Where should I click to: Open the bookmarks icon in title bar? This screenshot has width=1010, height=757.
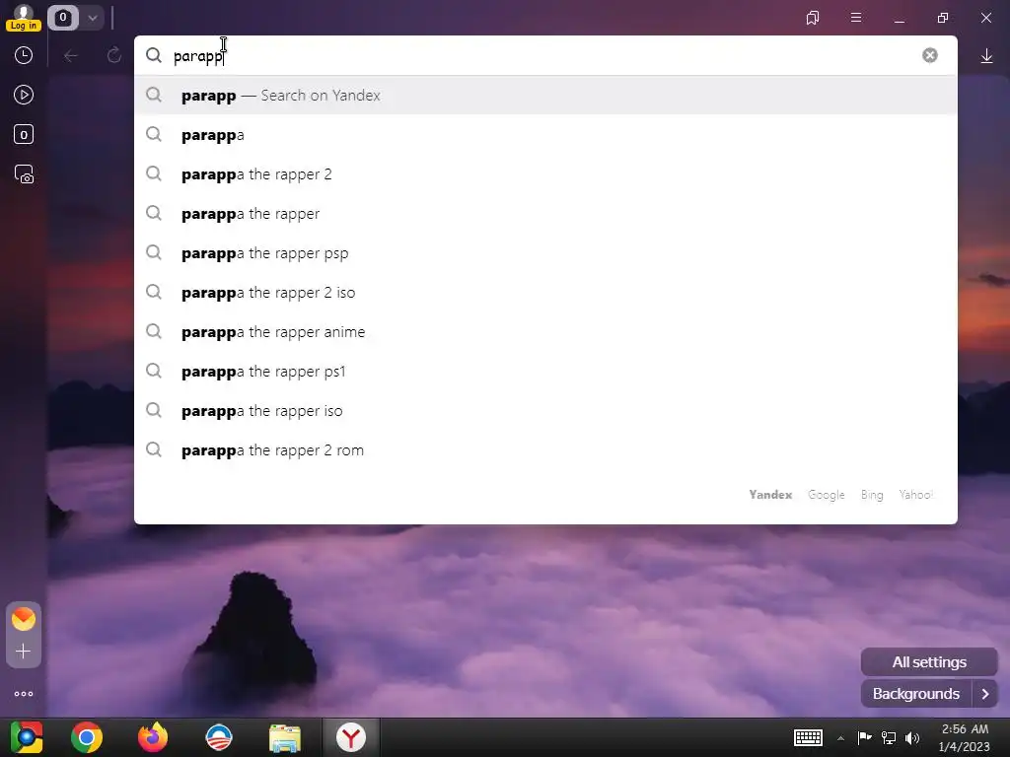point(813,18)
